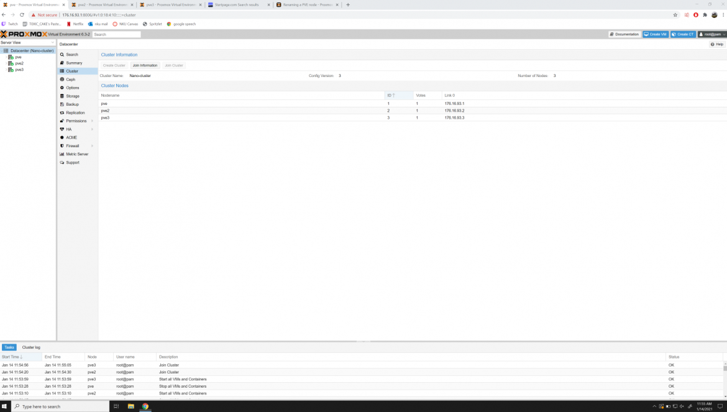727x412 pixels.
Task: Switch to the Startpage.com Search results tab
Action: tap(239, 4)
